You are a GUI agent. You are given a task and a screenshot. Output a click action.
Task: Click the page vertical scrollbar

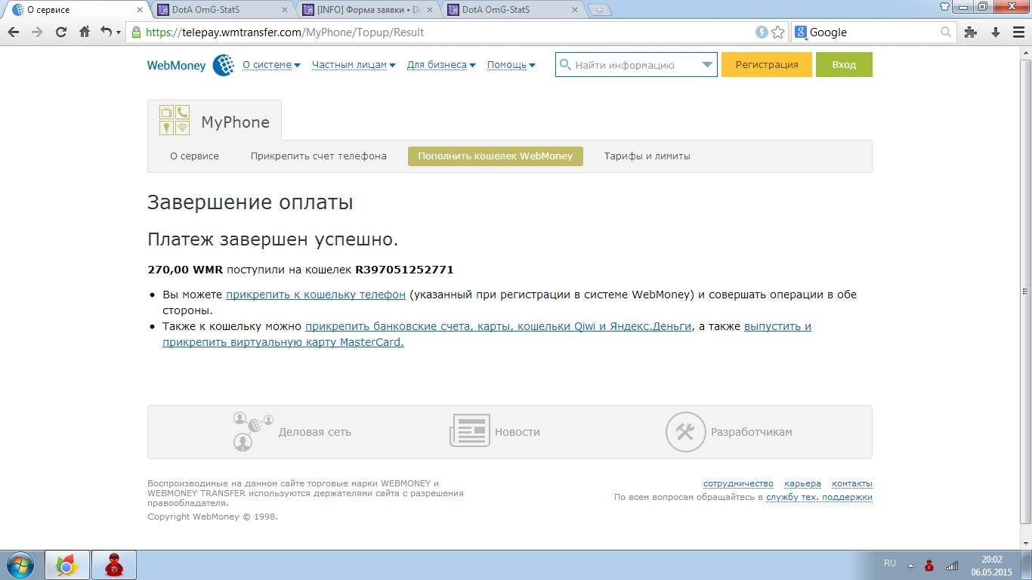pyautogui.click(x=1025, y=291)
